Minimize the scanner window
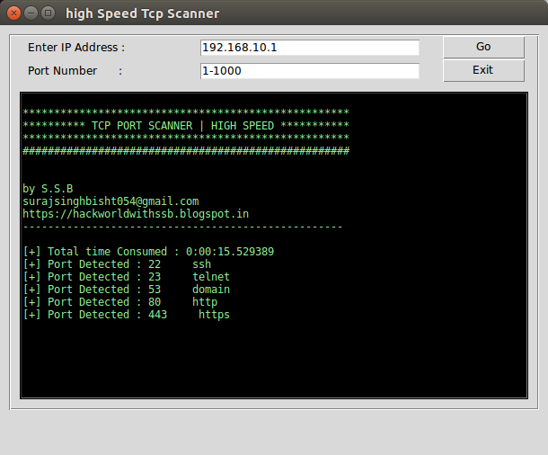Screen dimensions: 548x455 click(31, 13)
